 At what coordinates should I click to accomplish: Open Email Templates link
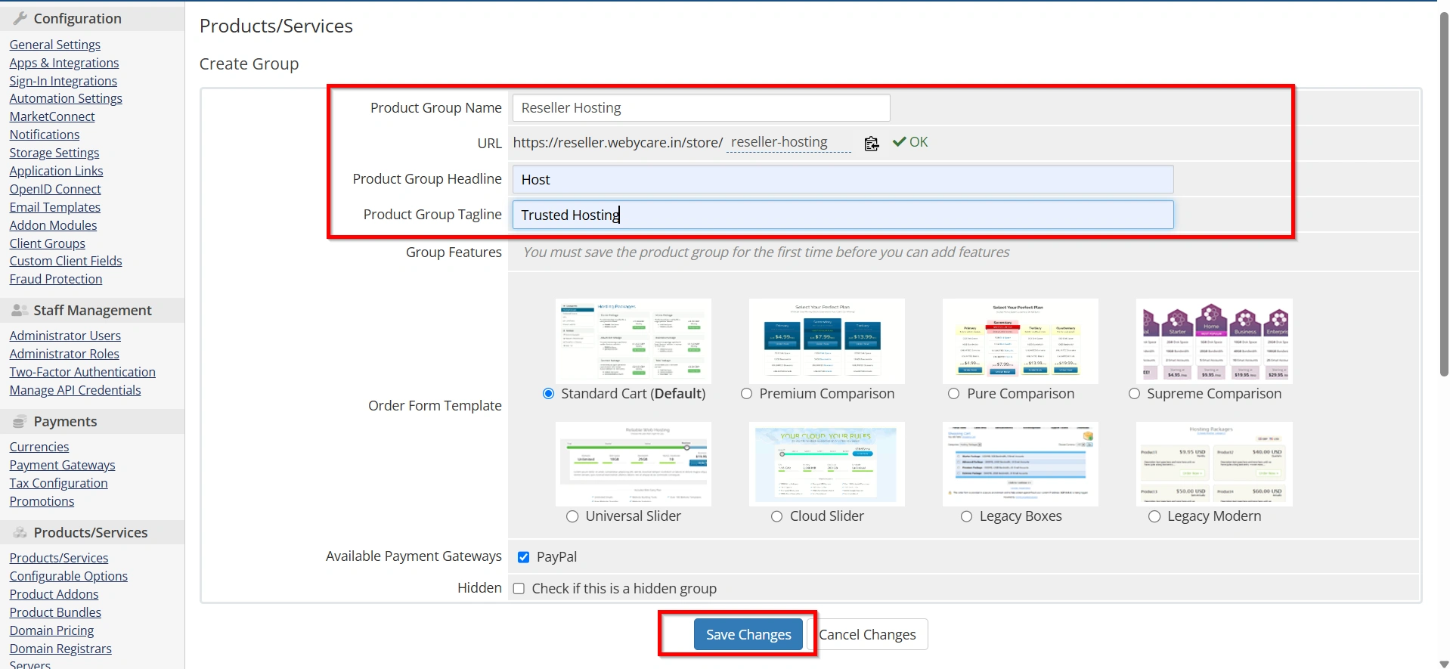pyautogui.click(x=55, y=207)
